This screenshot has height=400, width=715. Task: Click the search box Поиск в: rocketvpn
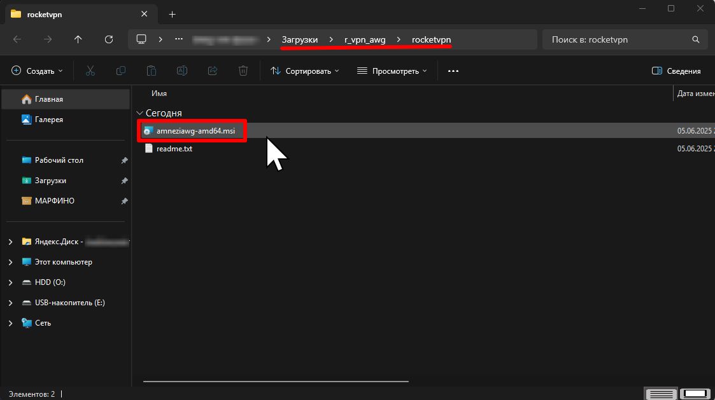(618, 39)
